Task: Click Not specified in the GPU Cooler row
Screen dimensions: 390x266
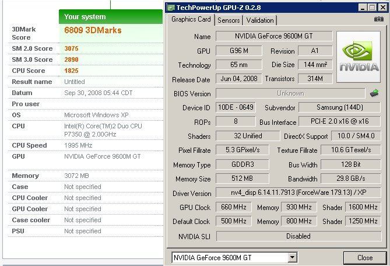Action: coord(83,209)
